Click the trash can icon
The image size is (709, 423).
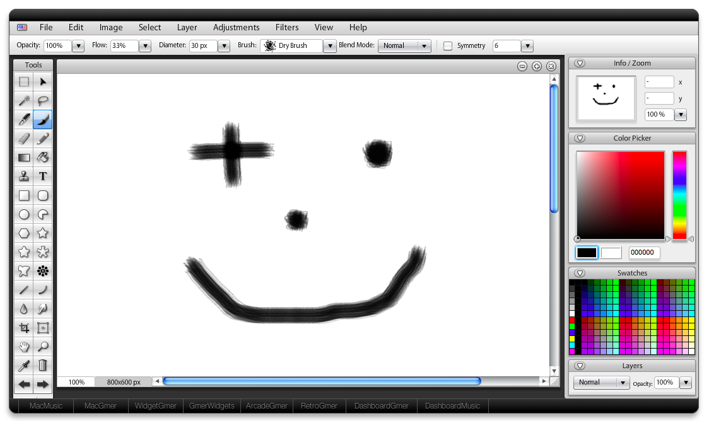coord(43,365)
